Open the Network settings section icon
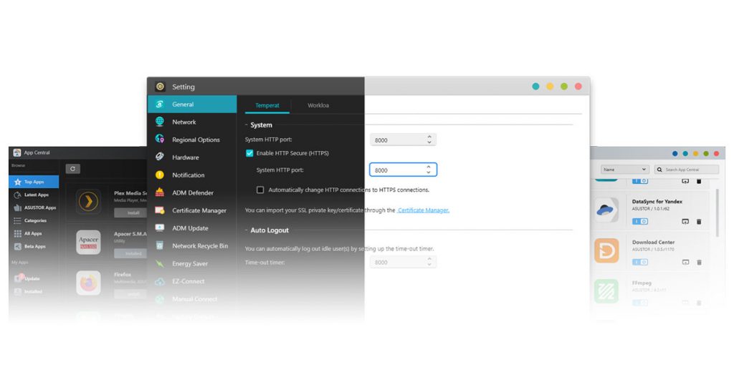734x385 pixels. [160, 122]
